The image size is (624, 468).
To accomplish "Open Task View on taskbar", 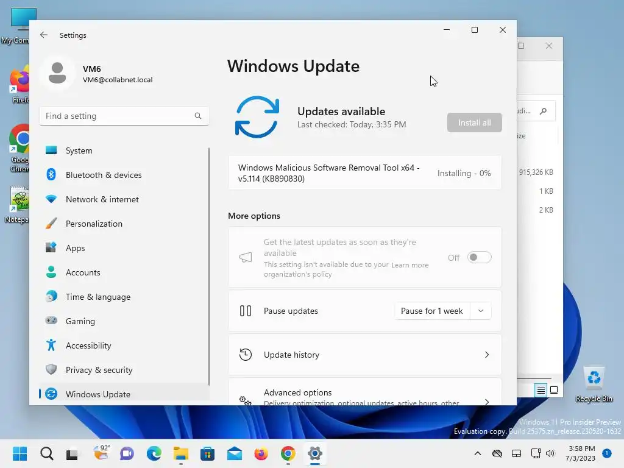I will point(72,453).
